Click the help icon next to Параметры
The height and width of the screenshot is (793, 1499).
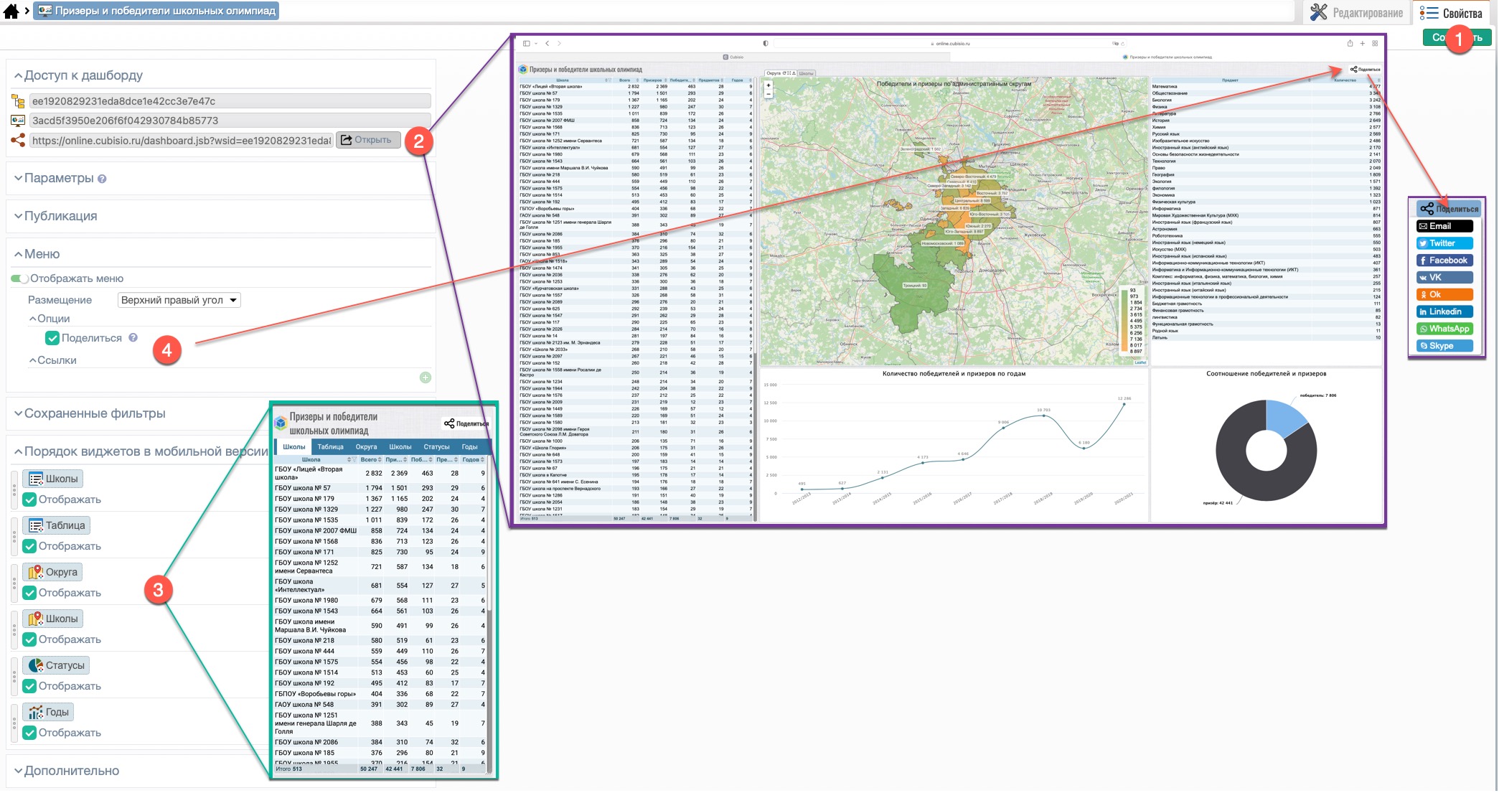102,179
